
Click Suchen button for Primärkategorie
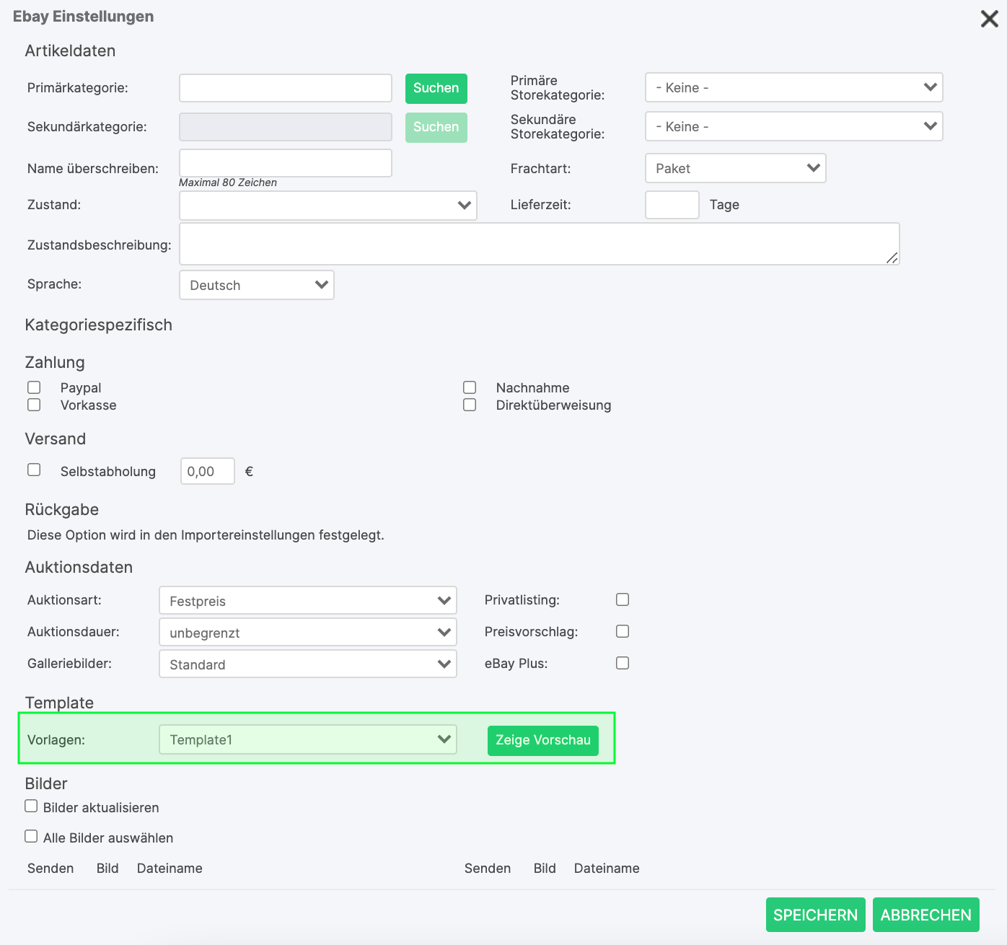pos(436,88)
